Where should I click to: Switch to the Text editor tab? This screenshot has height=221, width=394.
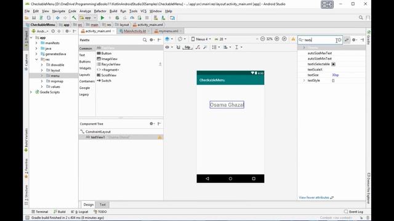point(103,204)
